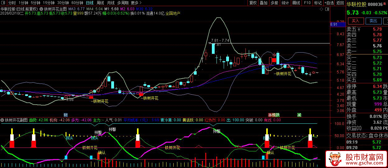Click the 买二 5.72 bid row
This screenshot has height=168, width=388.
(x=367, y=63)
